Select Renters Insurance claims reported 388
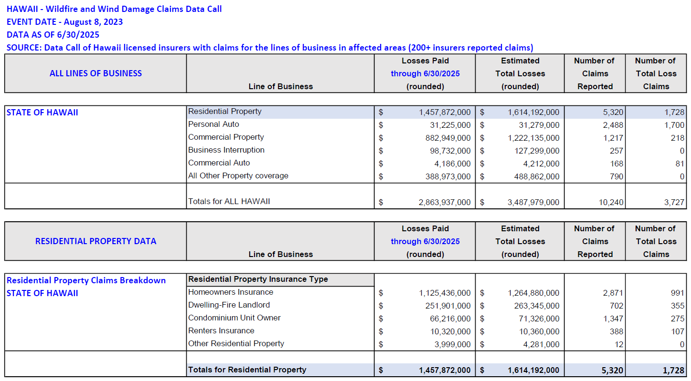691x381 pixels. tap(617, 332)
